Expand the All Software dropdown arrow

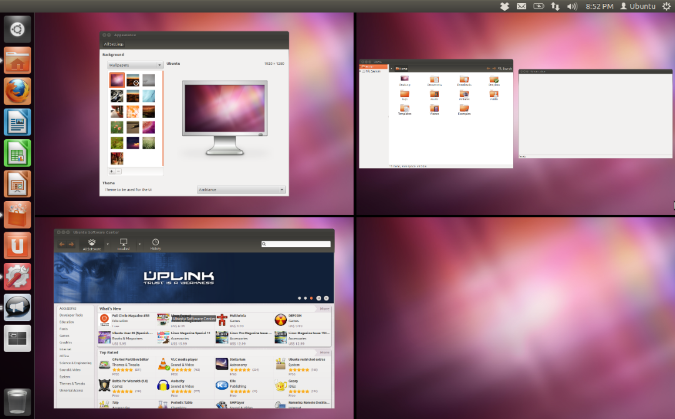coord(107,244)
